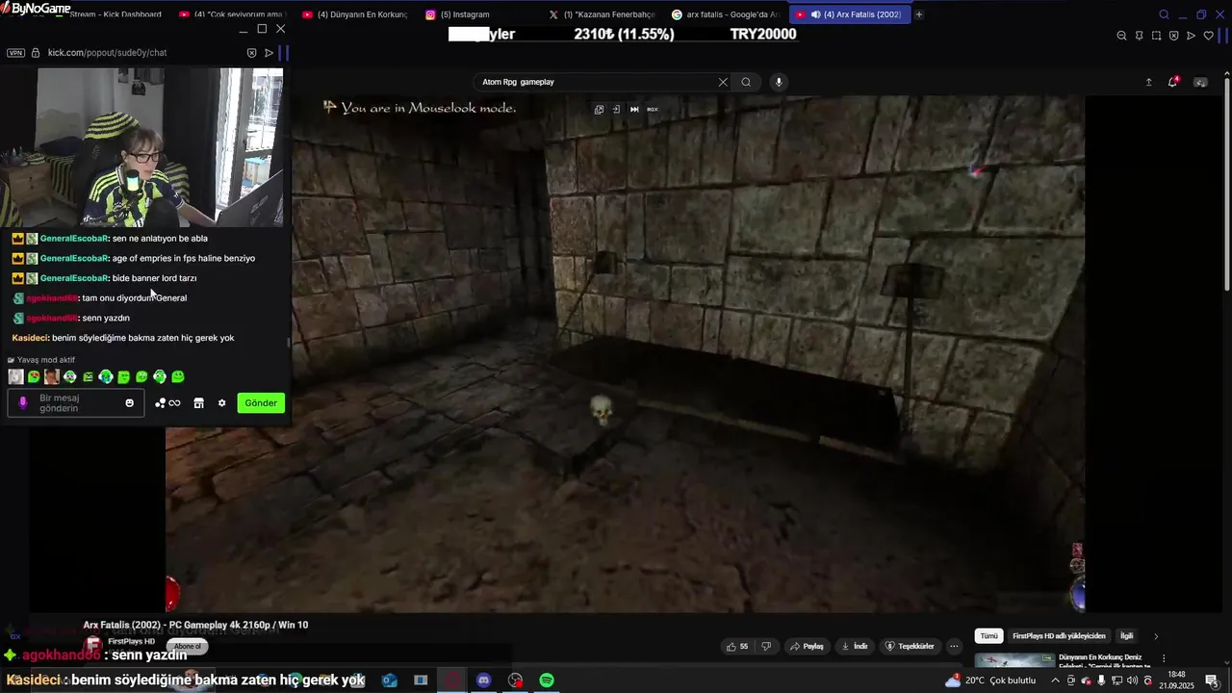The image size is (1232, 693).
Task: Click the YouTube upload/create icon
Action: (1148, 82)
